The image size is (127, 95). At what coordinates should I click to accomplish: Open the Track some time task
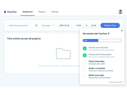(x=97, y=61)
